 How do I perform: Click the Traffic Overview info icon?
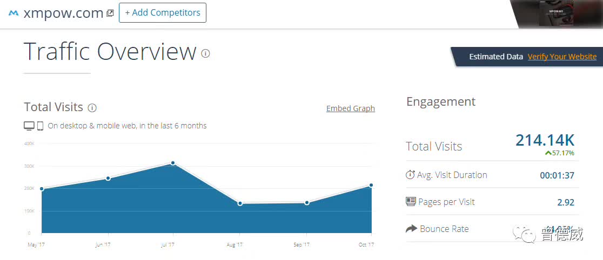pos(205,53)
